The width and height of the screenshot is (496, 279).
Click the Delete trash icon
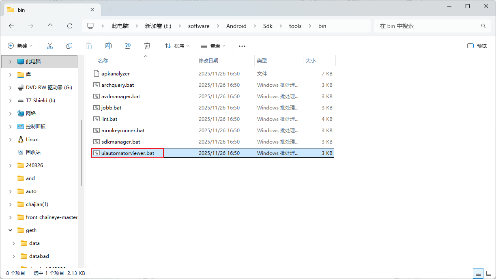pyautogui.click(x=147, y=46)
